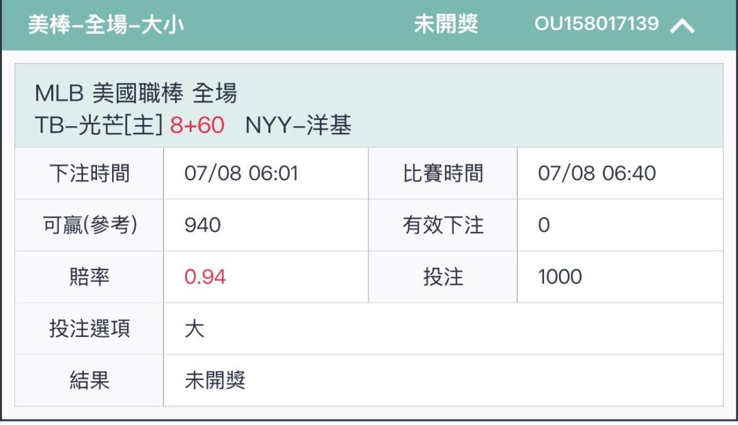Click the 可贏(參考) label cell
The height and width of the screenshot is (425, 738).
90,225
